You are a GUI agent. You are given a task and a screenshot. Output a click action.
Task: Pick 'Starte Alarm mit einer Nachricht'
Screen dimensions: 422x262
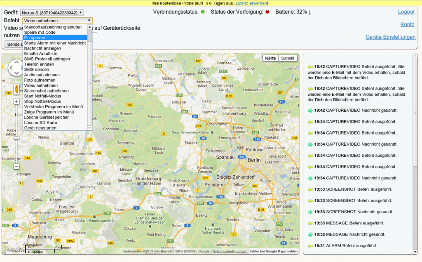point(55,43)
